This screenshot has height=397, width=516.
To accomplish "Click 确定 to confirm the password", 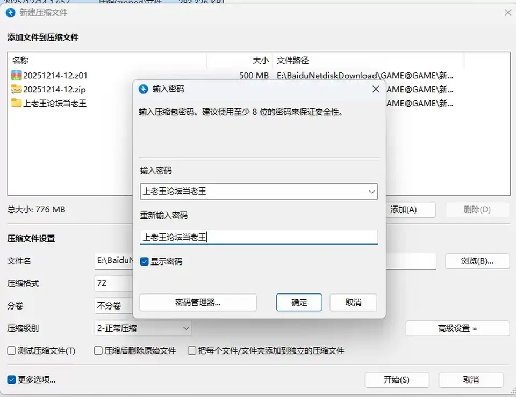I will [299, 303].
